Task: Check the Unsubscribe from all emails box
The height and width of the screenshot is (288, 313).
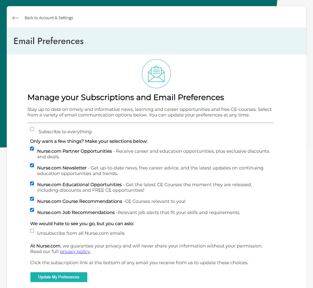Action: 32,231
